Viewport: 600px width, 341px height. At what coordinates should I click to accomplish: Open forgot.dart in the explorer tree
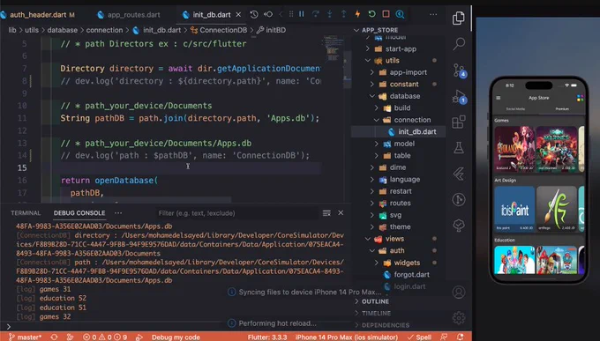(x=411, y=275)
